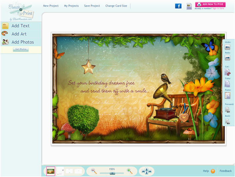Click the Create & Print logo
Image resolution: width=235 pixels, height=177 pixels.
pyautogui.click(x=21, y=12)
